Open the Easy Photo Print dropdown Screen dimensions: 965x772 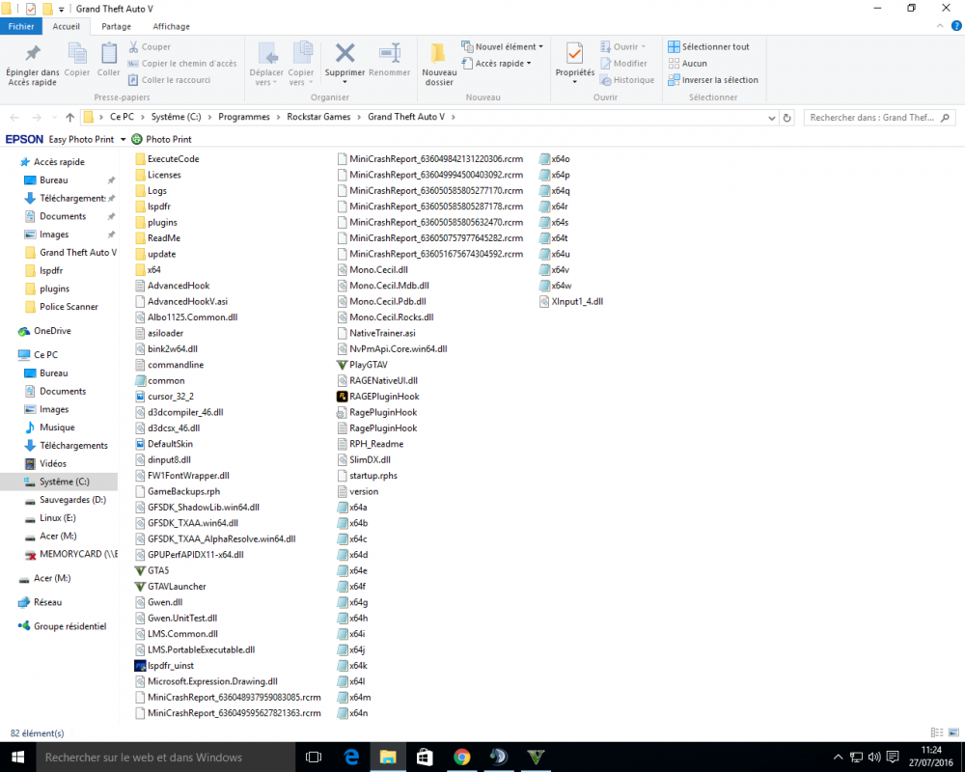[x=124, y=139]
